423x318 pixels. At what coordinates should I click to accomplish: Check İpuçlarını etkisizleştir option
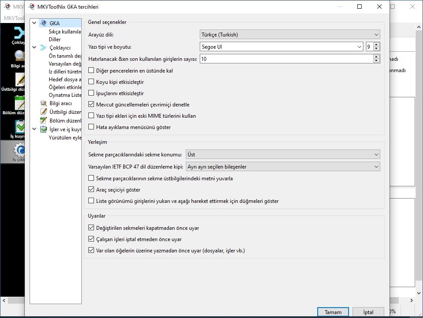pyautogui.click(x=91, y=93)
